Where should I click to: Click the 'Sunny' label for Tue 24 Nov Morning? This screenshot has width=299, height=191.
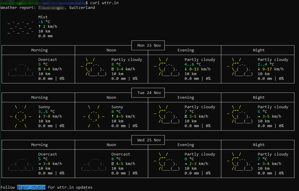click(44, 107)
